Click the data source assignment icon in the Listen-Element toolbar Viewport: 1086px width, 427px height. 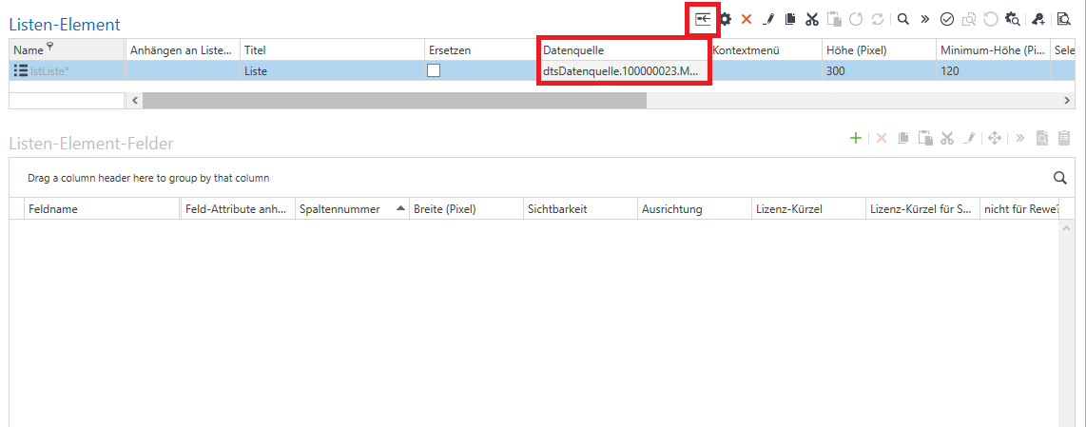pyautogui.click(x=703, y=18)
